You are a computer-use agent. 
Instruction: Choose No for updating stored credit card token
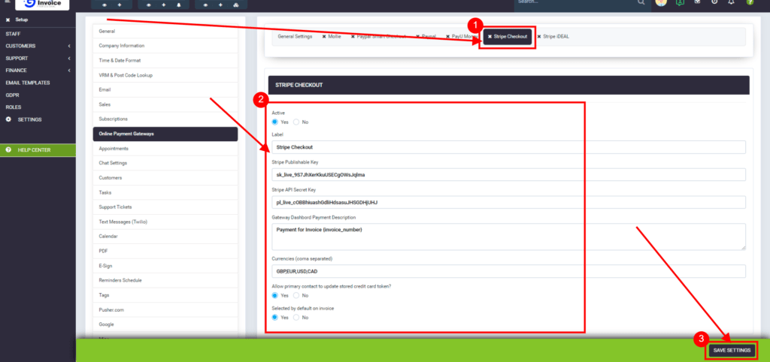(296, 296)
